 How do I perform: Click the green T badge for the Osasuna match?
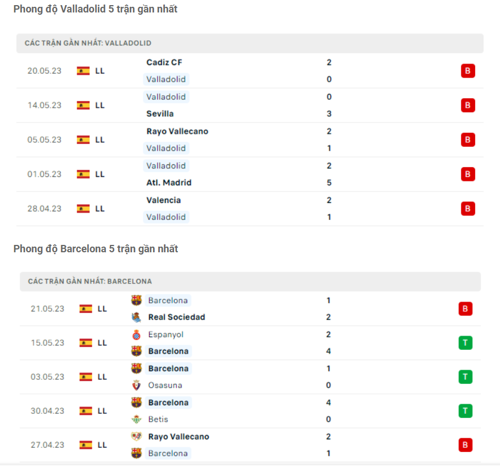(x=465, y=376)
